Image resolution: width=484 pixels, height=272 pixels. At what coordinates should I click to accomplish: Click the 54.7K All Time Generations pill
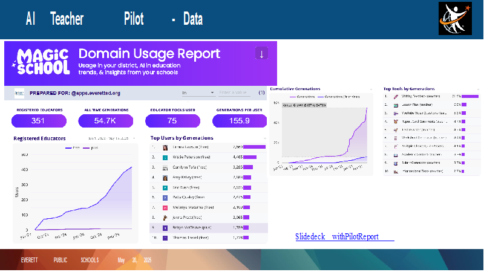coord(105,121)
